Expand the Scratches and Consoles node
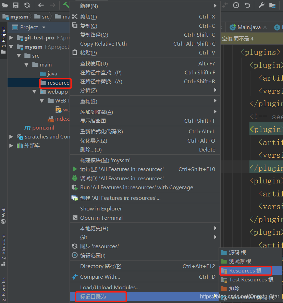This screenshot has width=283, height=303. [11, 136]
